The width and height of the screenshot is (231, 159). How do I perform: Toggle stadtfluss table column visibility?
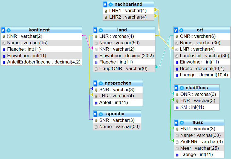click(177, 88)
